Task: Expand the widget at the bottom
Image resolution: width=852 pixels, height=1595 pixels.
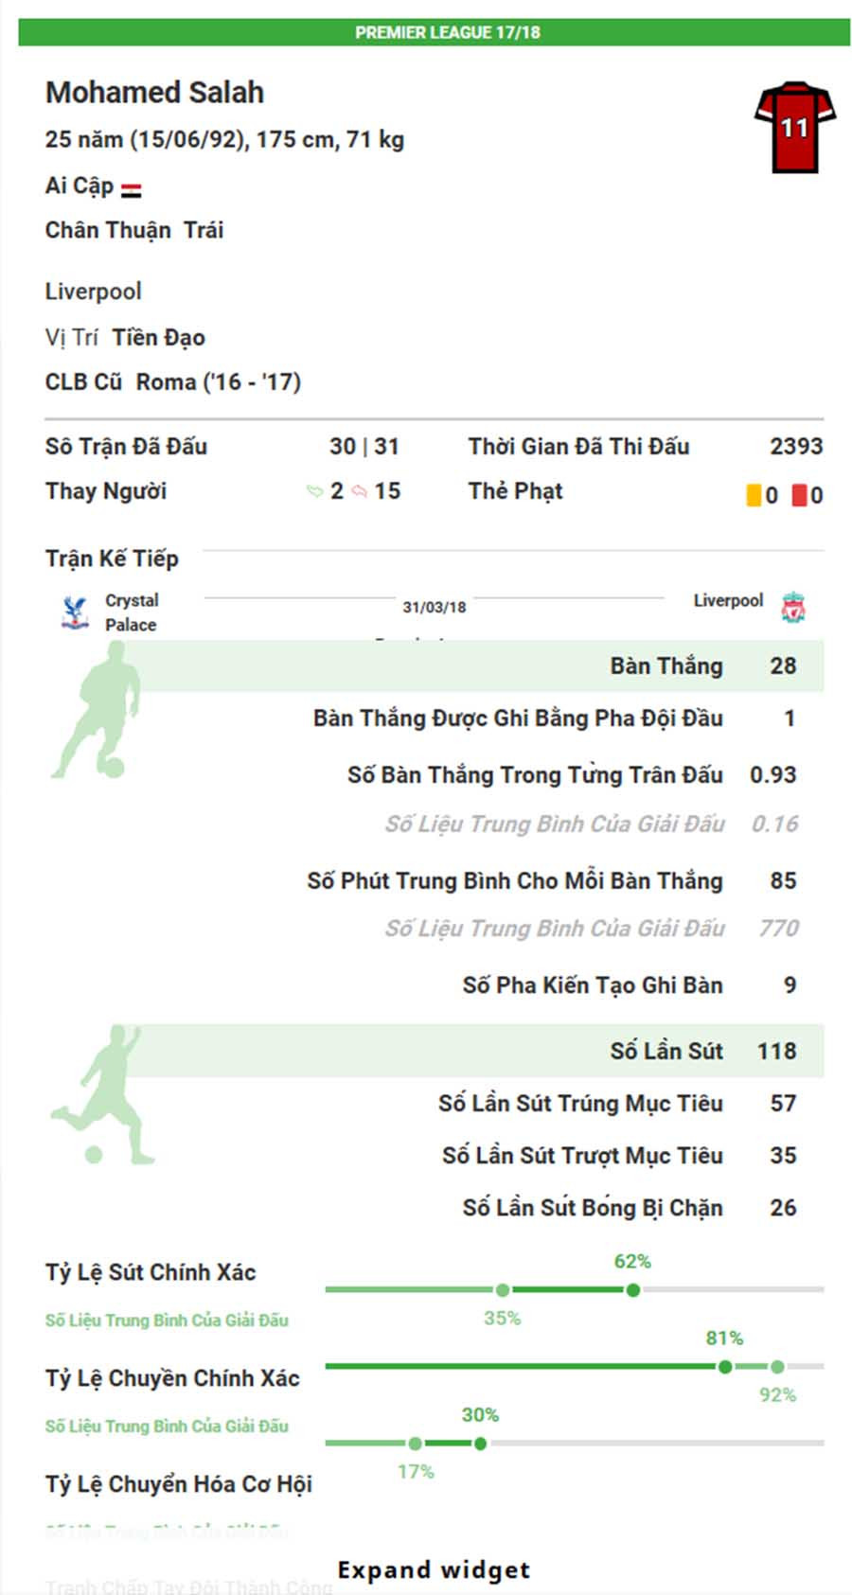Action: tap(434, 1569)
